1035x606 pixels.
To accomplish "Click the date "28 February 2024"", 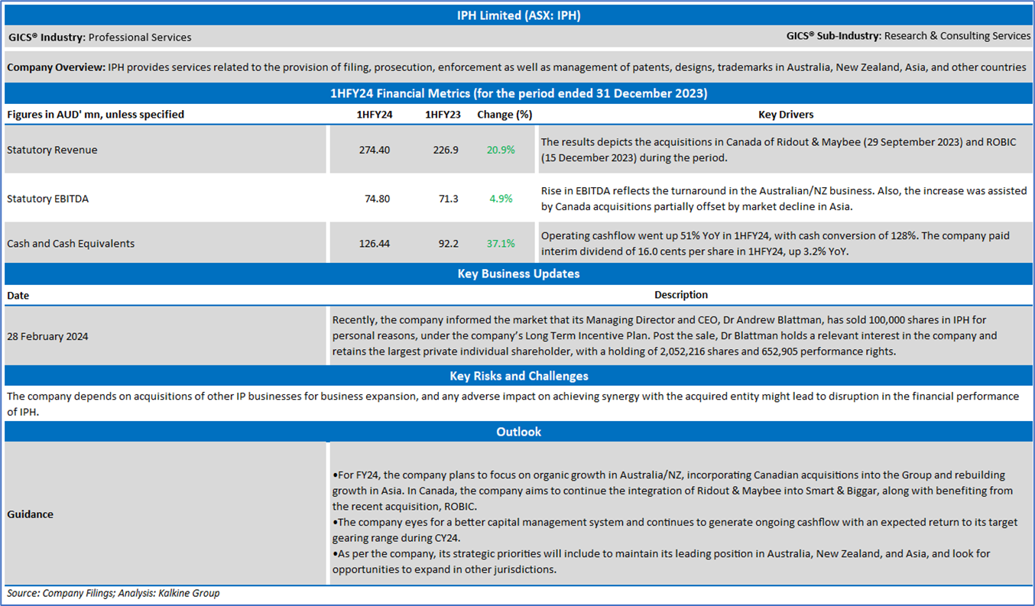I will pyautogui.click(x=47, y=336).
